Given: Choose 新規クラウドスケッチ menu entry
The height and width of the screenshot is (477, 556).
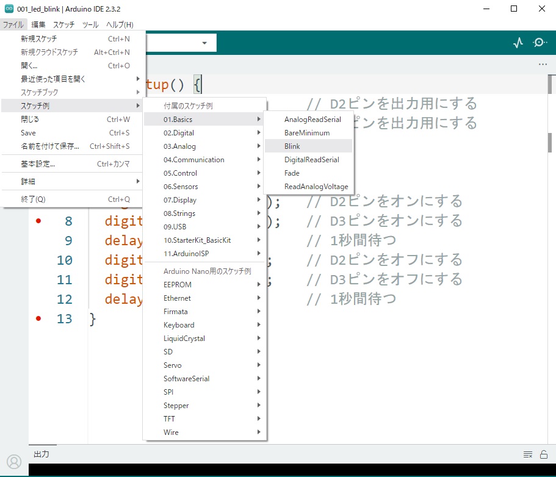Looking at the screenshot, I should pyautogui.click(x=73, y=52).
